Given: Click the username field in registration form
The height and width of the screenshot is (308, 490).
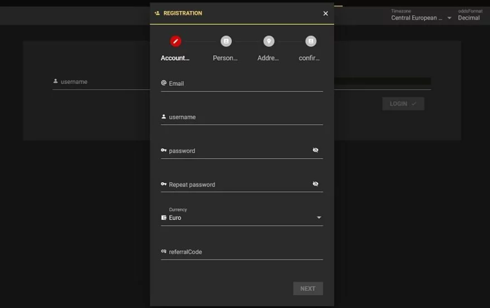Looking at the screenshot, I should (x=244, y=117).
